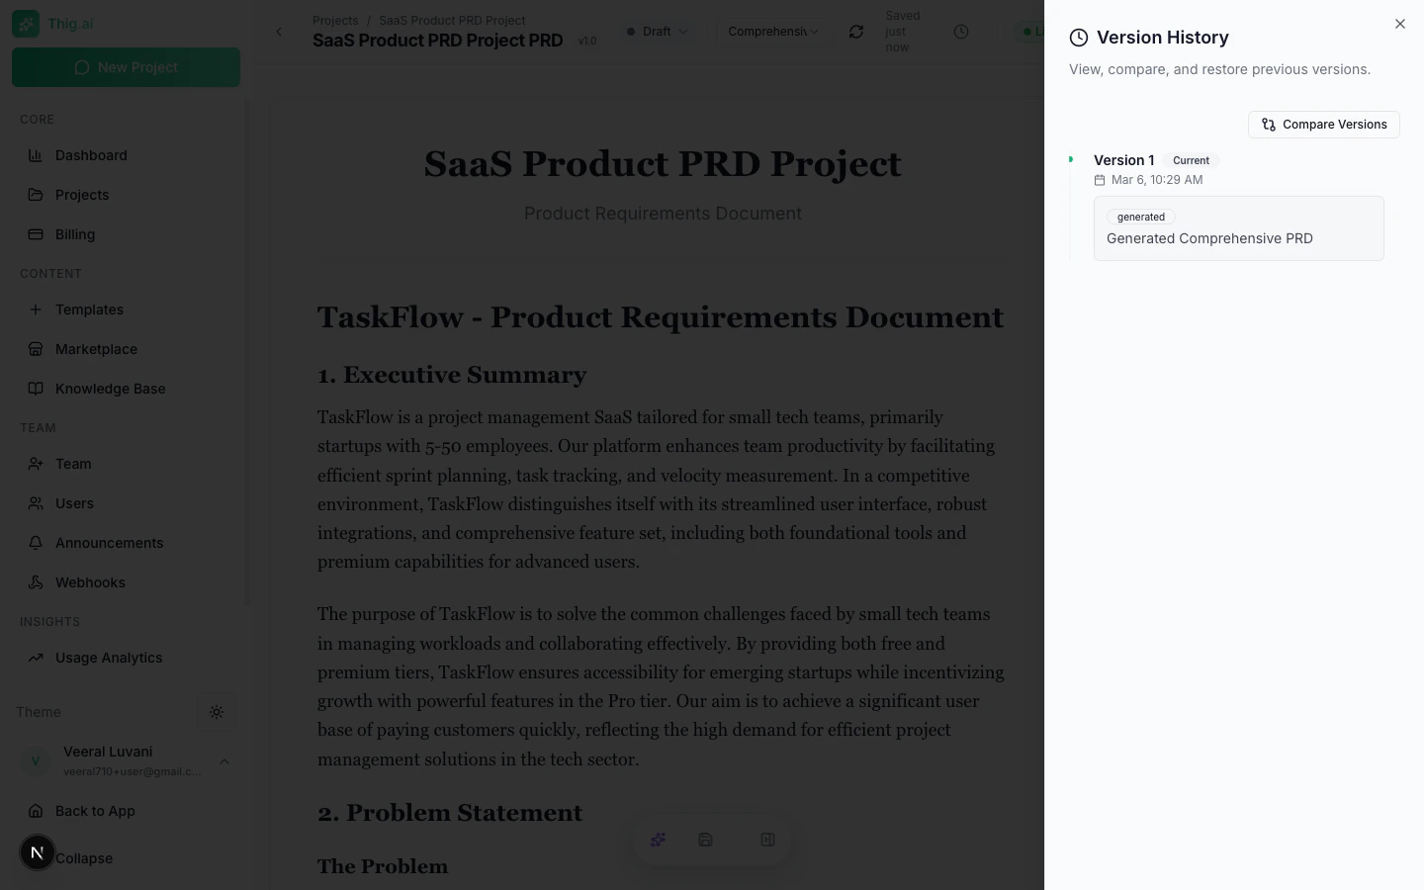Click the back arrow beside breadcrumbs
1424x890 pixels.
point(279,32)
